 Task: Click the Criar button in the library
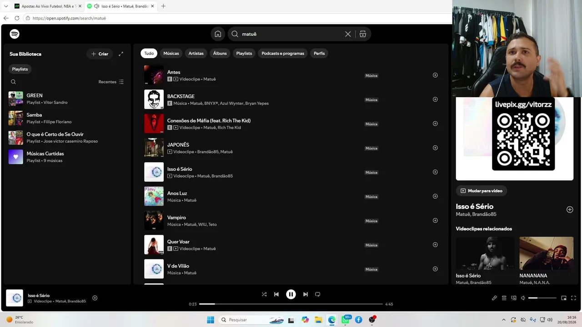tap(100, 54)
